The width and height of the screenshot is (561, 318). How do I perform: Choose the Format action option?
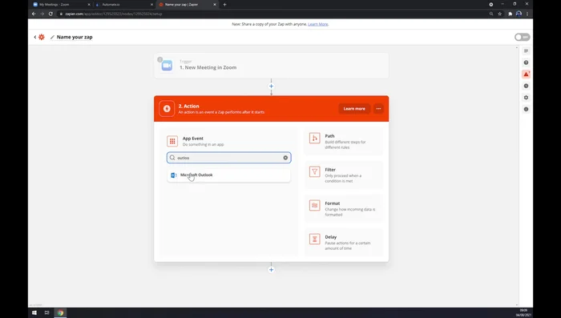click(x=343, y=208)
